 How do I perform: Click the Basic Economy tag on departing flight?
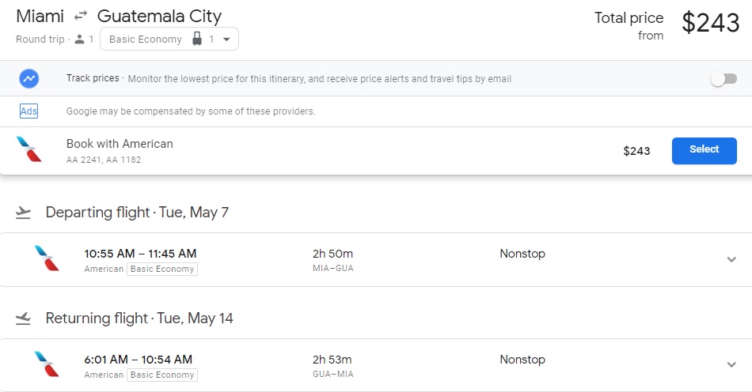pyautogui.click(x=162, y=269)
